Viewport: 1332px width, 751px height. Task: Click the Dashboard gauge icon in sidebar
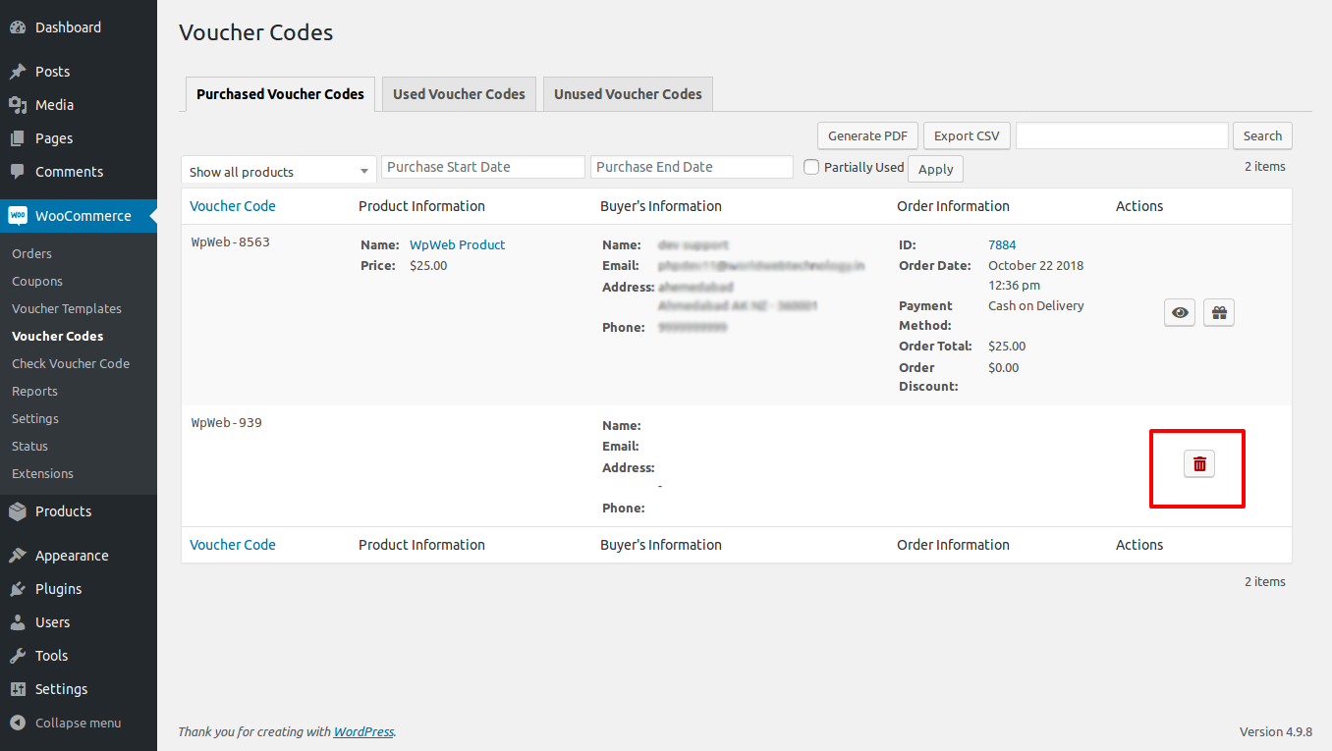(x=18, y=27)
